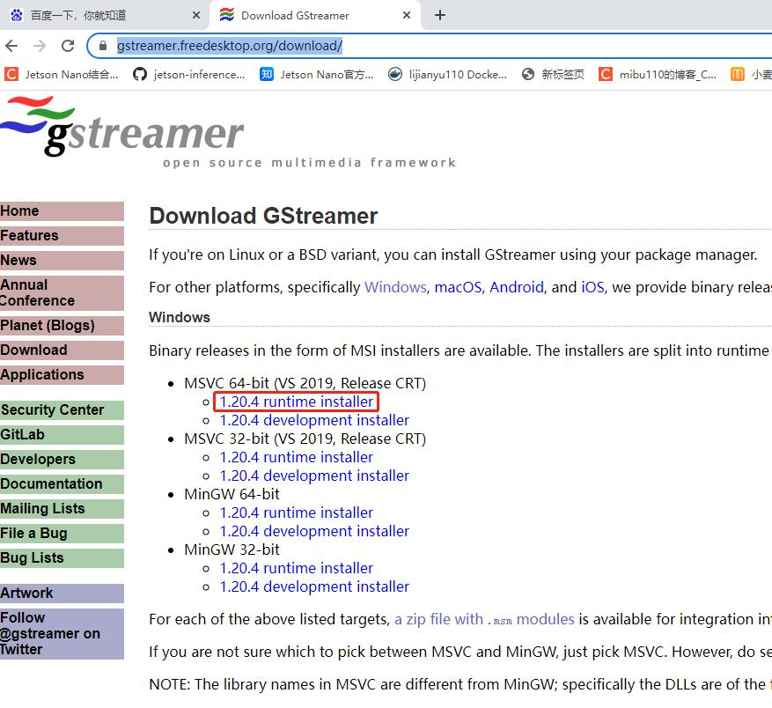Click the MSVC 64-bit (VS 2019, Release CRT) text
The width and height of the screenshot is (772, 708).
(305, 383)
